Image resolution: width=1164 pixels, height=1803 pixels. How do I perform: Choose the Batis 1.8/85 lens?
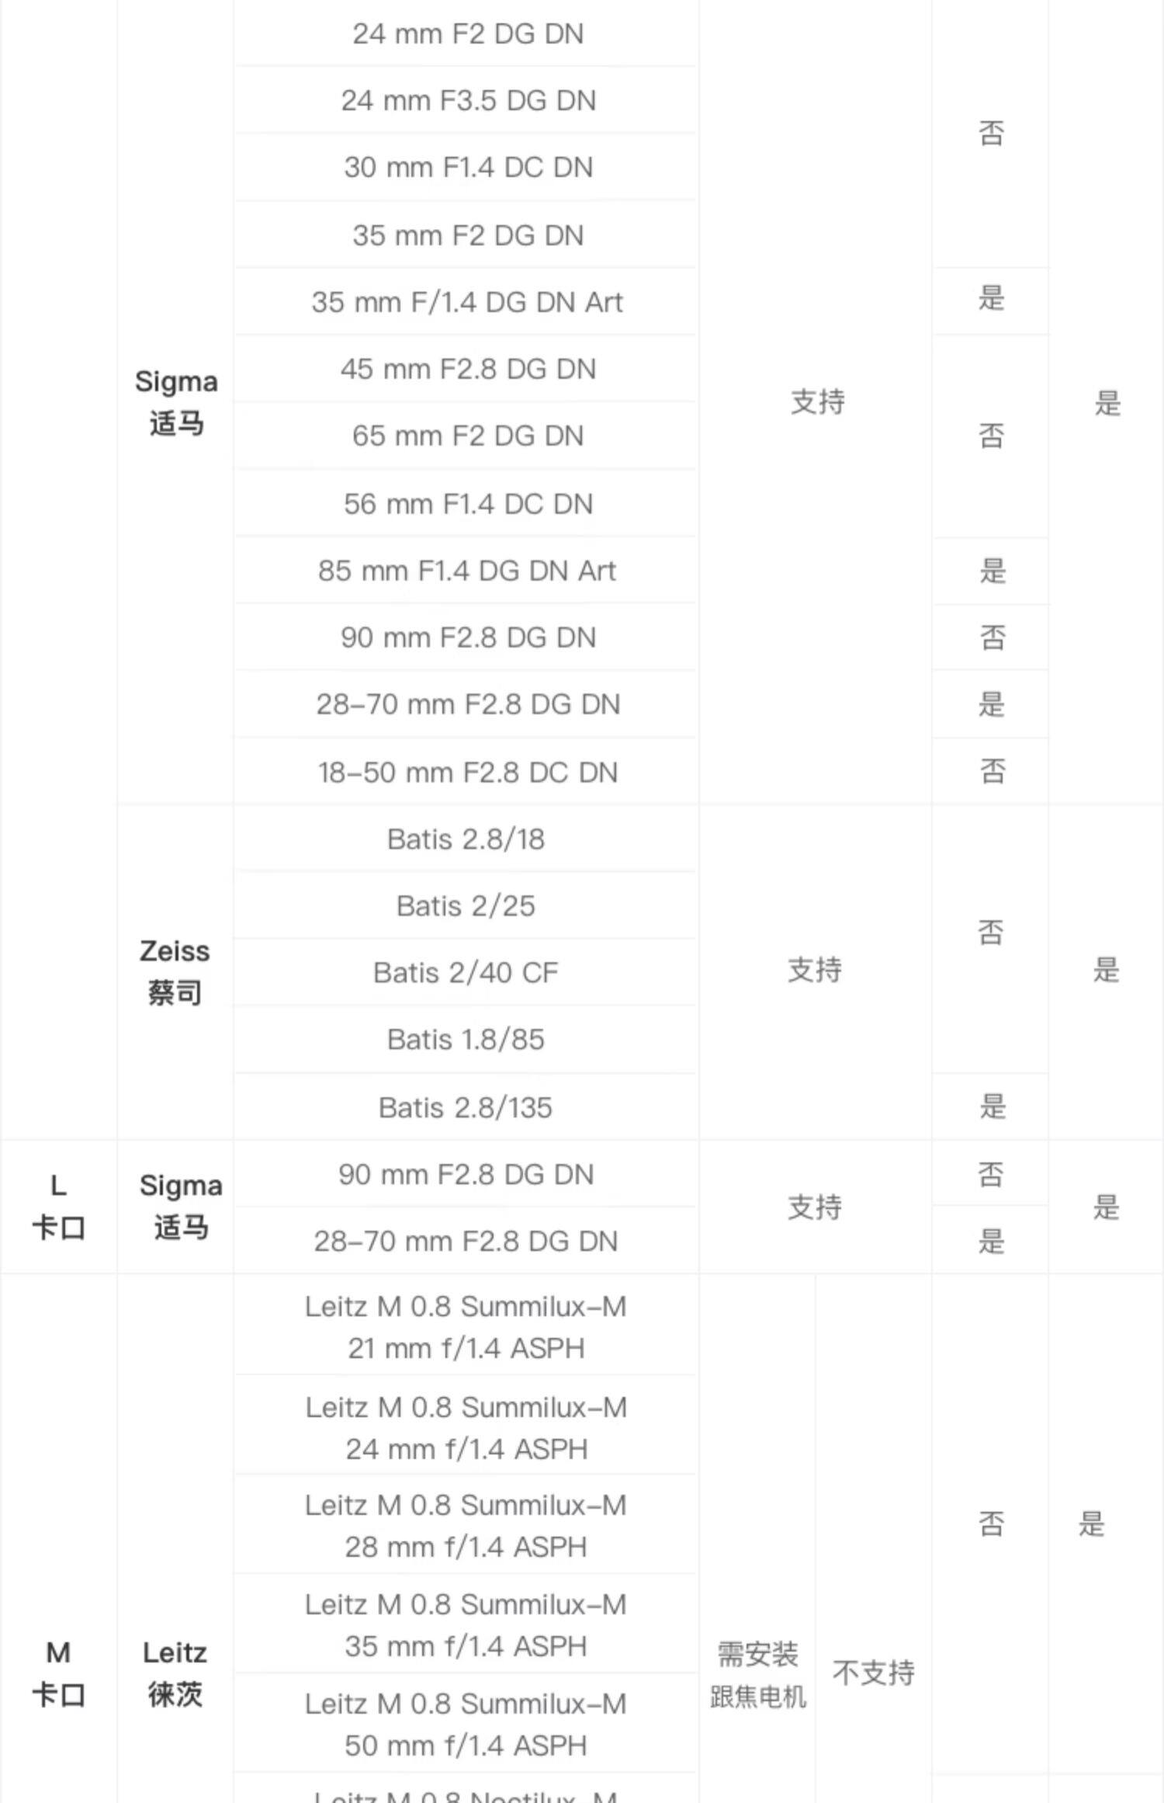point(466,1040)
